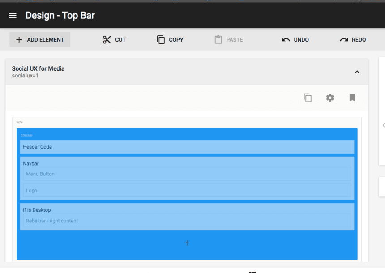This screenshot has width=385, height=273.
Task: Redo the last undone action
Action: pyautogui.click(x=353, y=40)
